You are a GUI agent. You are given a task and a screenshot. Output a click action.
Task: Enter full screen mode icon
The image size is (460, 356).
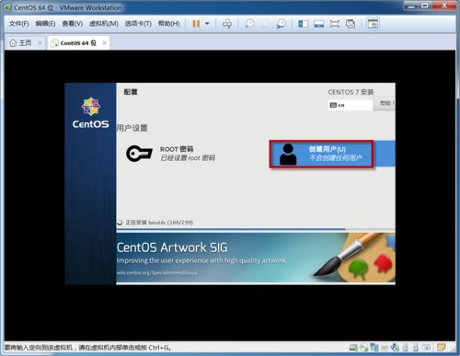tap(334, 24)
